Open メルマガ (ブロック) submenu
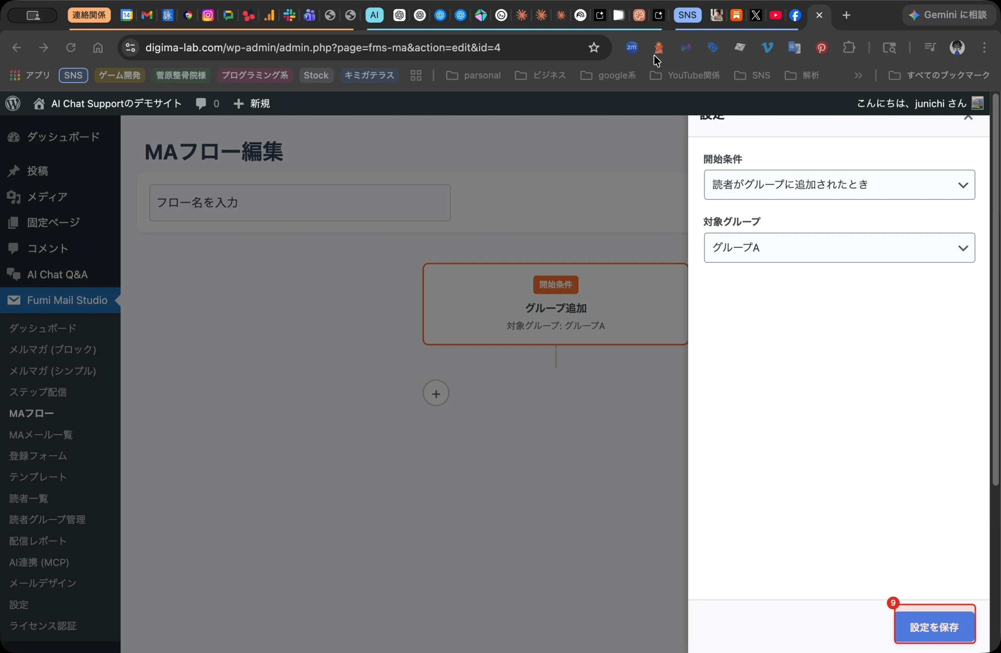 pos(52,349)
